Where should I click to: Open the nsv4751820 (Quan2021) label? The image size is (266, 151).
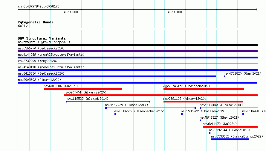[x=242, y=73]
